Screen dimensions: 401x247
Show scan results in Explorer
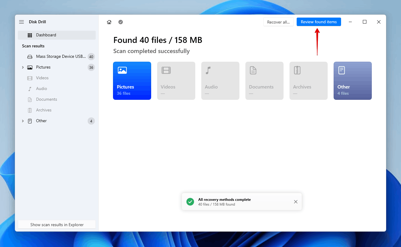[x=57, y=225]
